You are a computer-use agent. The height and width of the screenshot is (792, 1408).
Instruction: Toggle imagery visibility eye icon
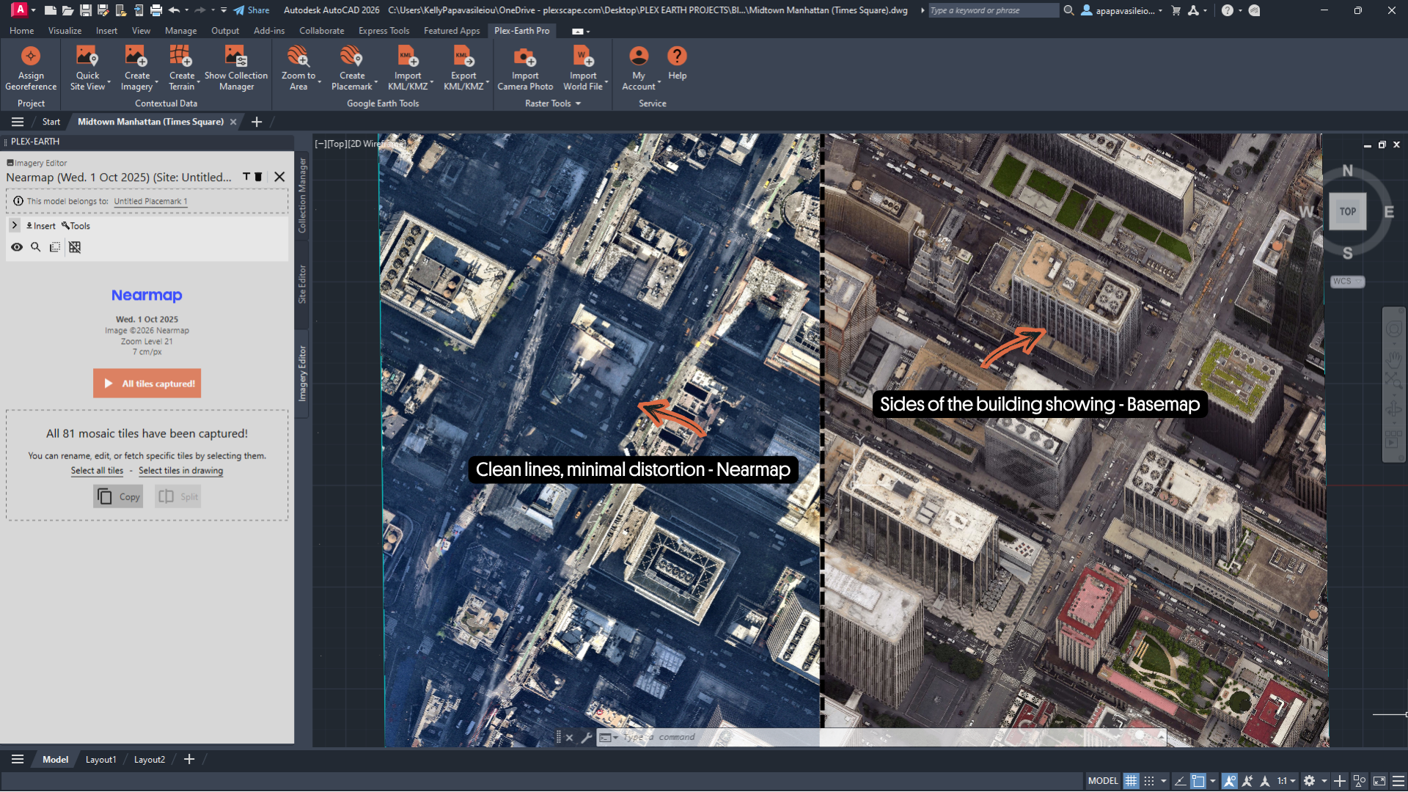tap(16, 247)
